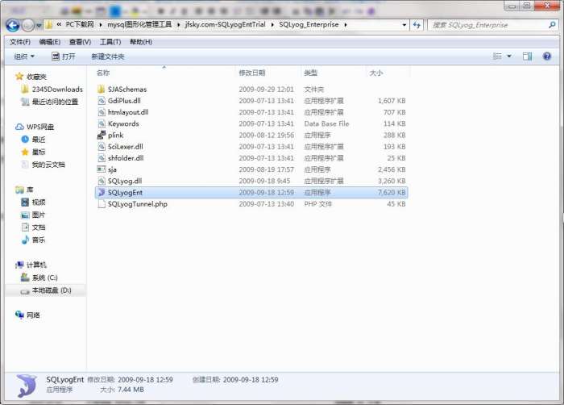Open the view options dropdown arrow
Image resolution: width=564 pixels, height=405 pixels.
point(509,56)
